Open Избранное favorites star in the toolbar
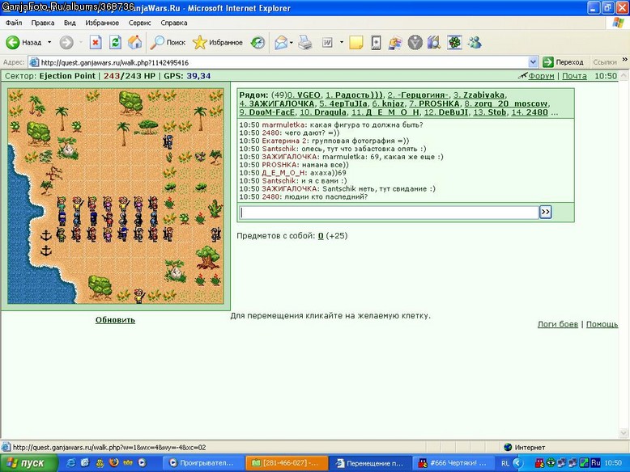The width and height of the screenshot is (630, 472). pyautogui.click(x=217, y=42)
